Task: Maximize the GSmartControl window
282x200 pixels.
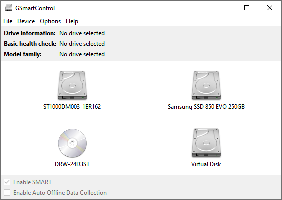Action: pos(247,8)
